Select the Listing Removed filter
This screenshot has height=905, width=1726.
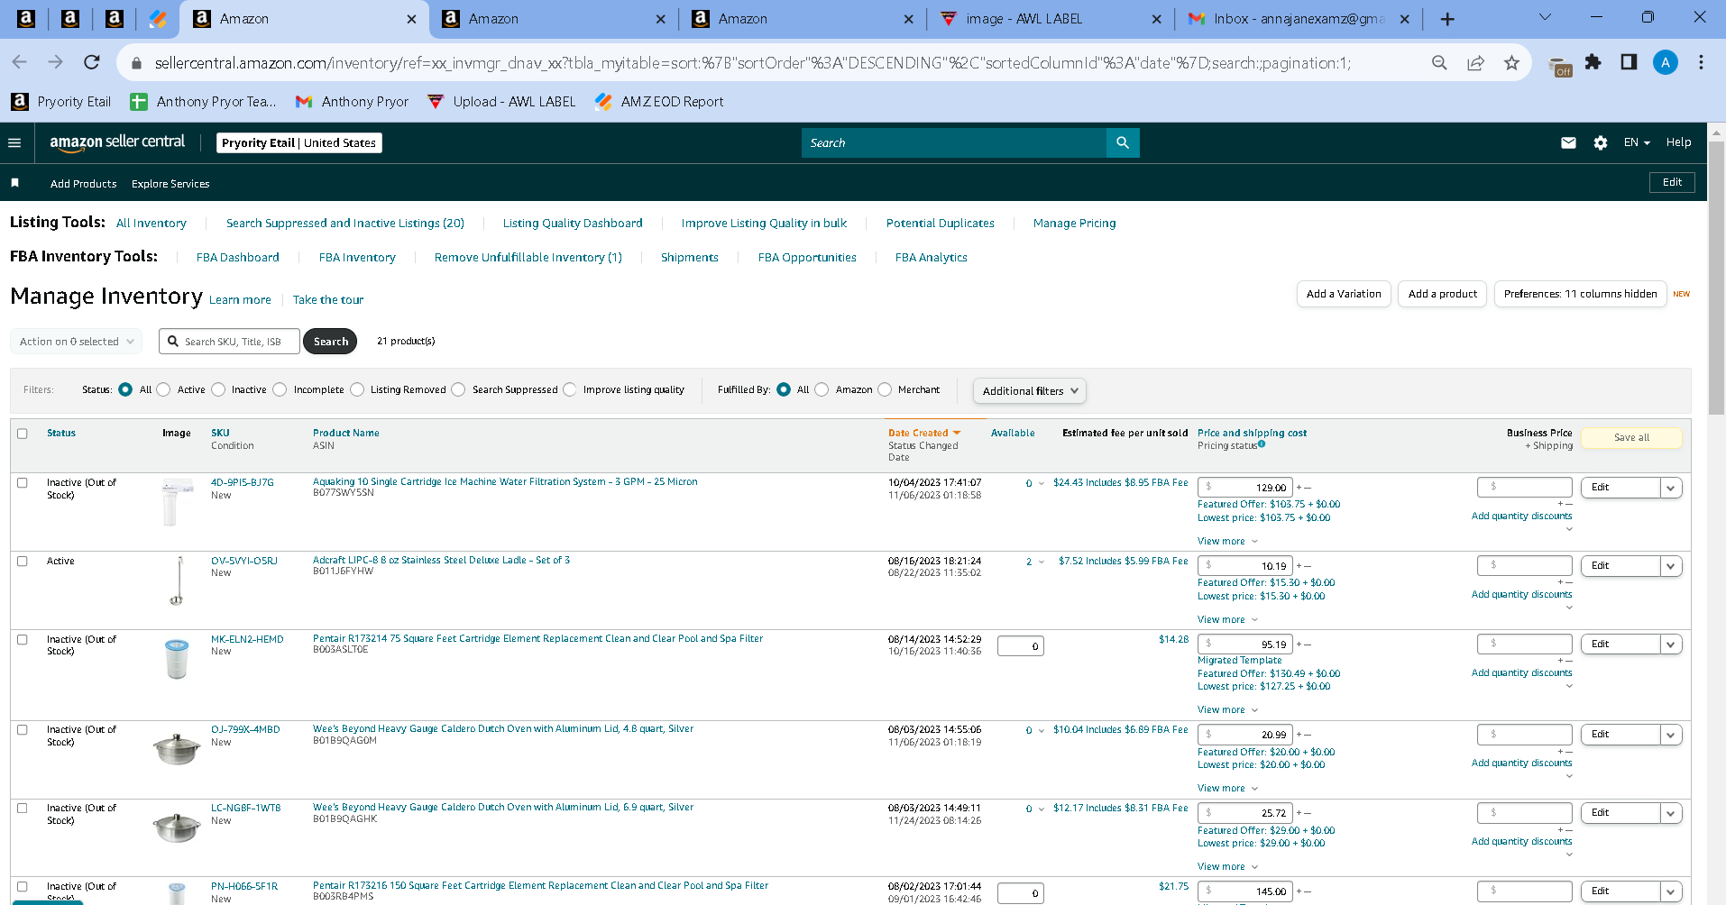pos(357,389)
